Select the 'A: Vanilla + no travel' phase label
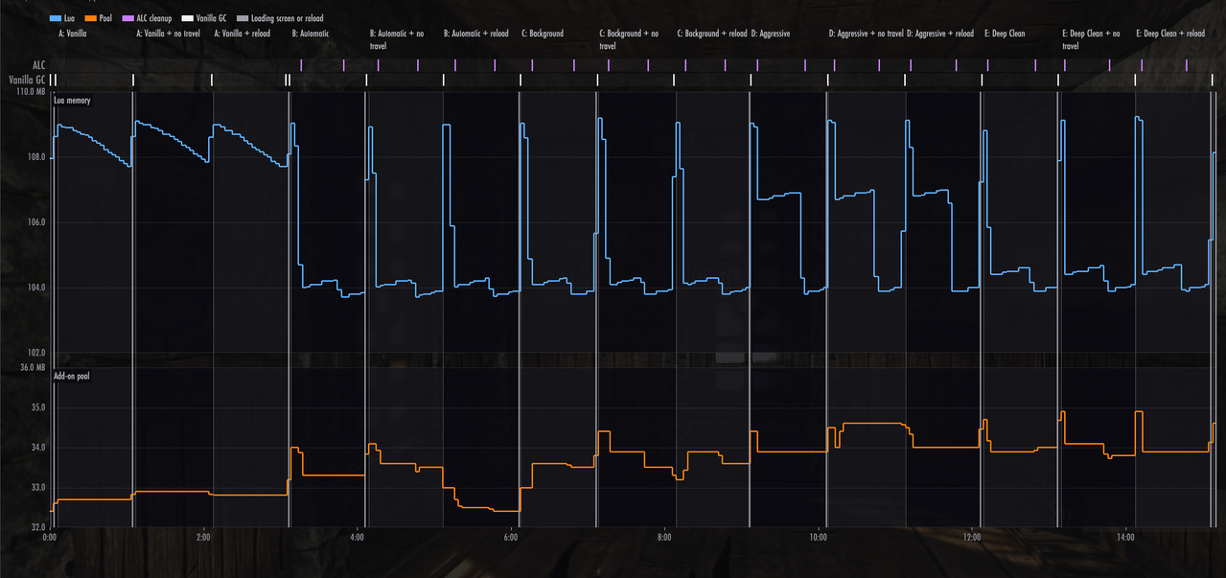This screenshot has height=578, width=1226. click(x=169, y=34)
